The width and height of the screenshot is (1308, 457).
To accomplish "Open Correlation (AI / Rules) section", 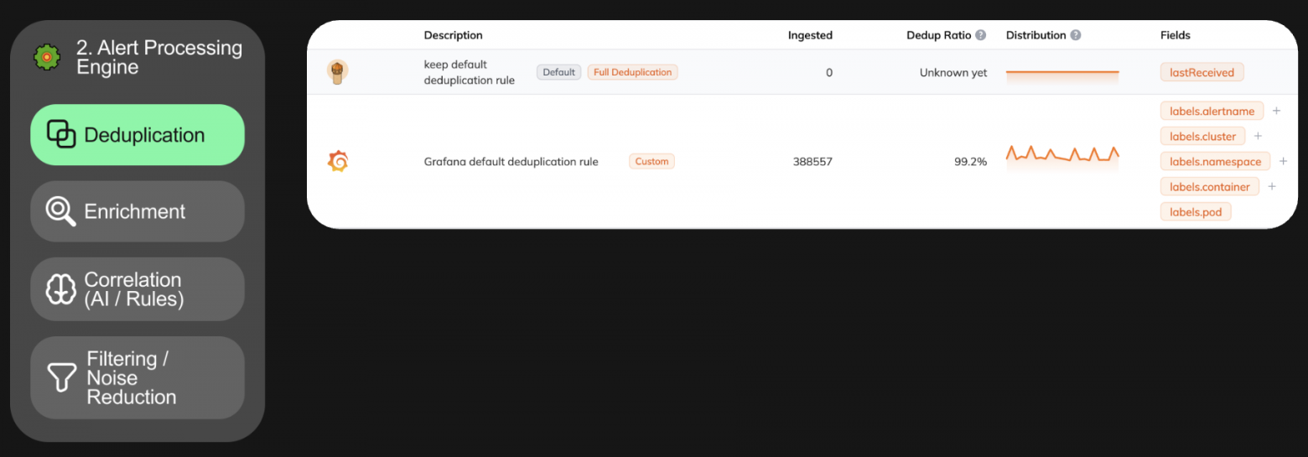I will (x=138, y=289).
